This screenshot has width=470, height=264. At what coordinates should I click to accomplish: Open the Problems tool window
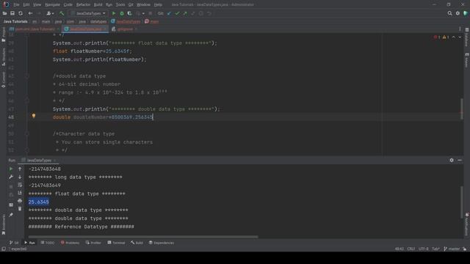(x=70, y=243)
